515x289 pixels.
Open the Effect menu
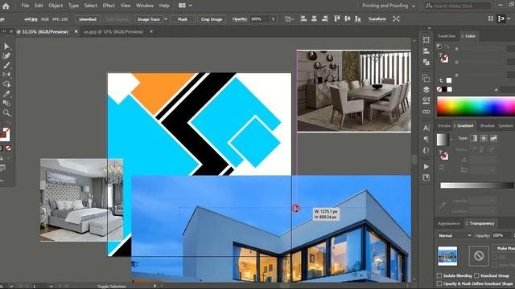pos(109,6)
